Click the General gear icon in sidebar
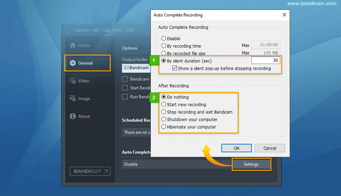341x196 pixels. [x=72, y=63]
